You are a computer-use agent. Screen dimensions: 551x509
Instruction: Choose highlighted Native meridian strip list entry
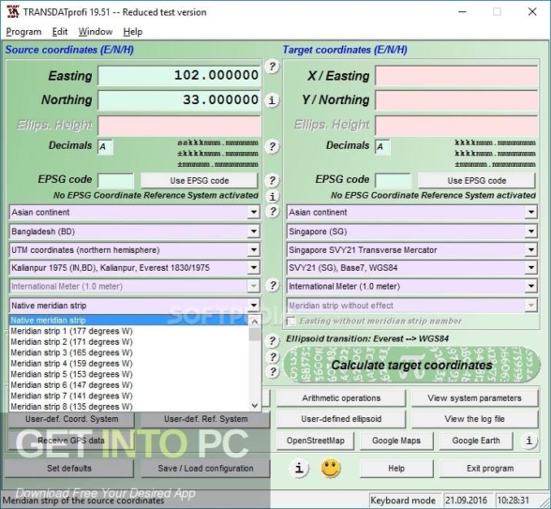pyautogui.click(x=129, y=321)
